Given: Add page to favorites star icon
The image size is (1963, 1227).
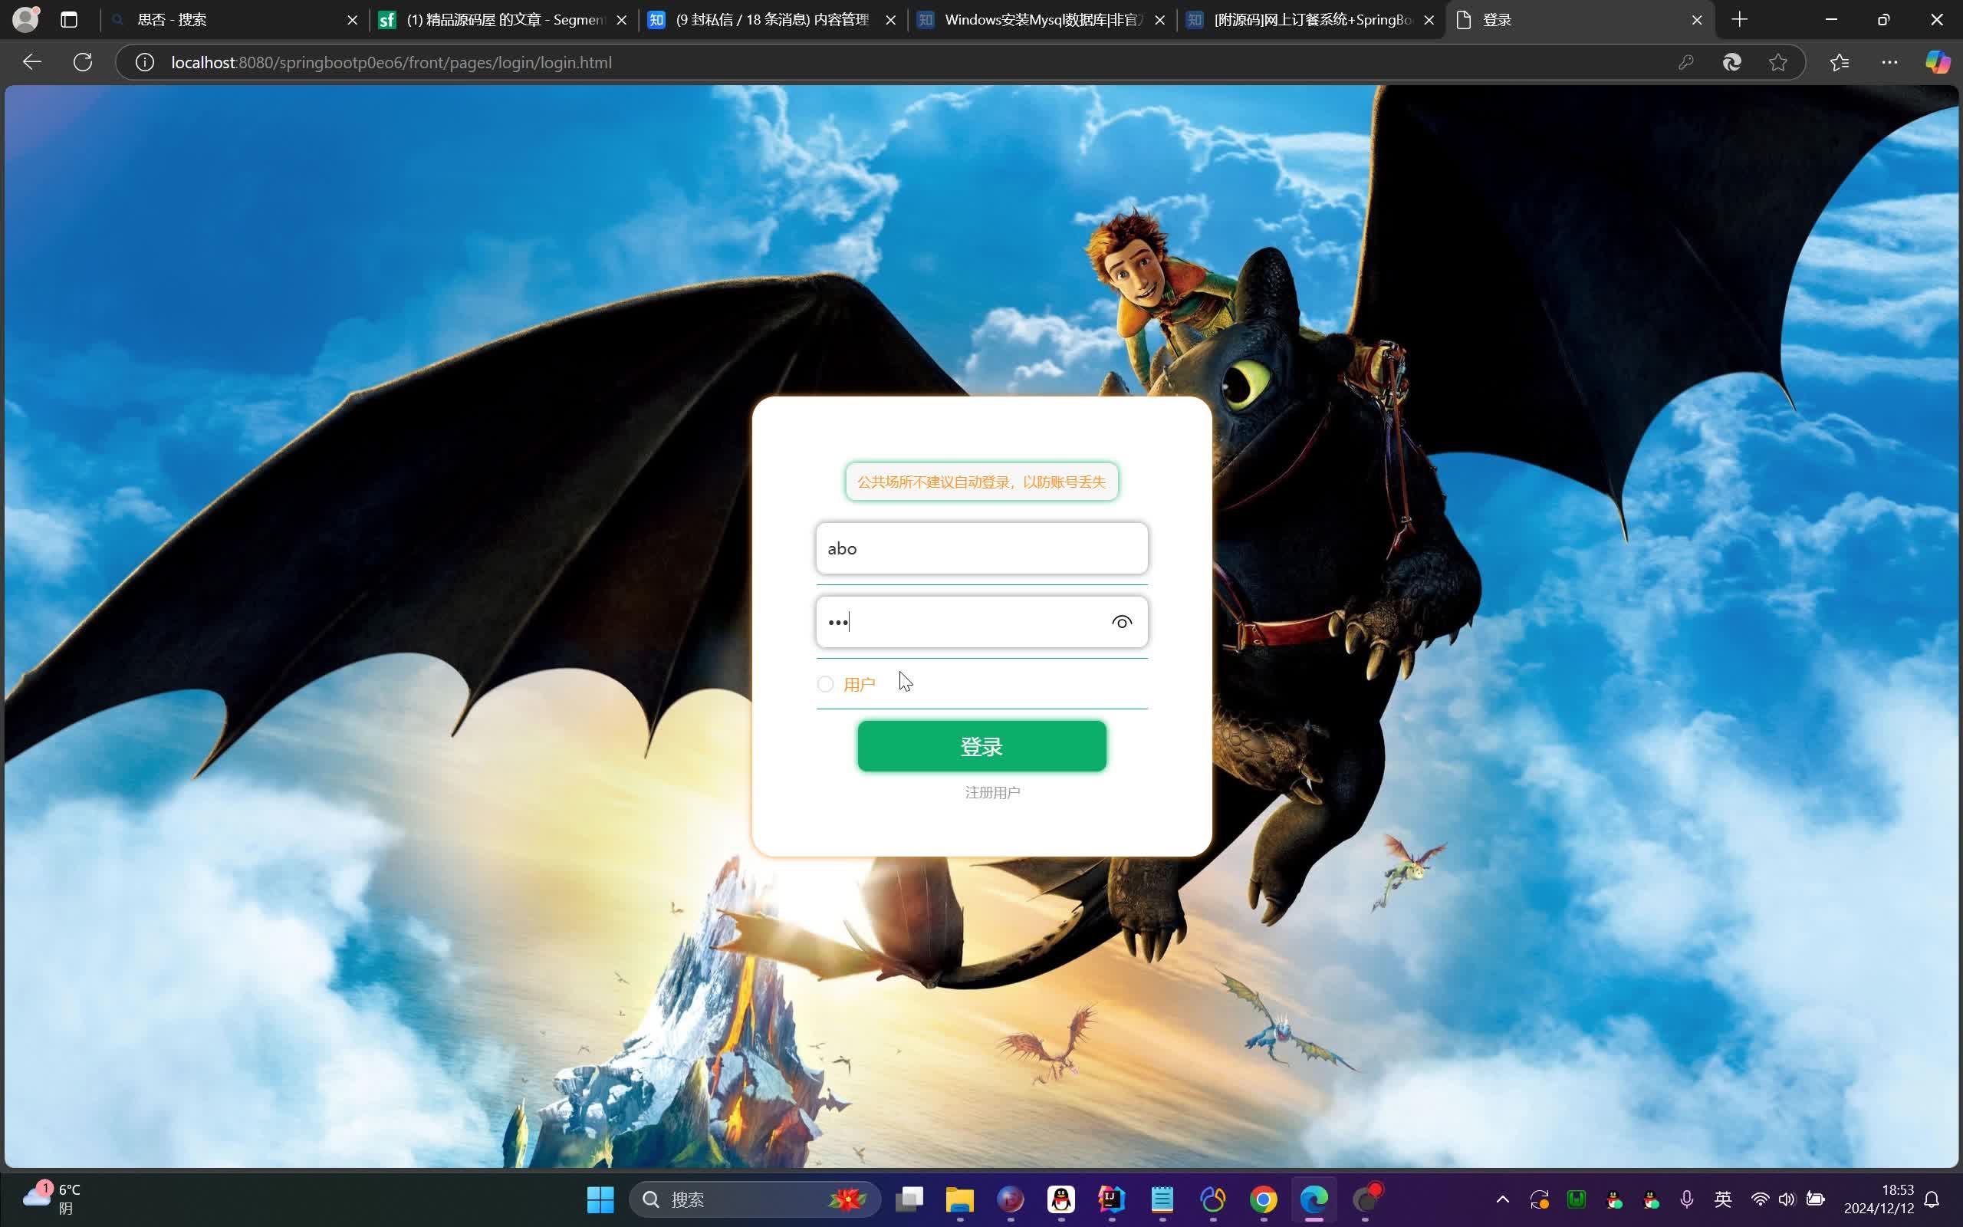Looking at the screenshot, I should (x=1777, y=62).
